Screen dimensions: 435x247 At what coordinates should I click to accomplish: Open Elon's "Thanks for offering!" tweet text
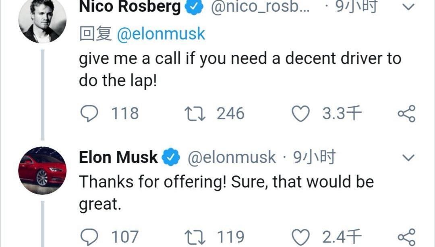click(226, 193)
